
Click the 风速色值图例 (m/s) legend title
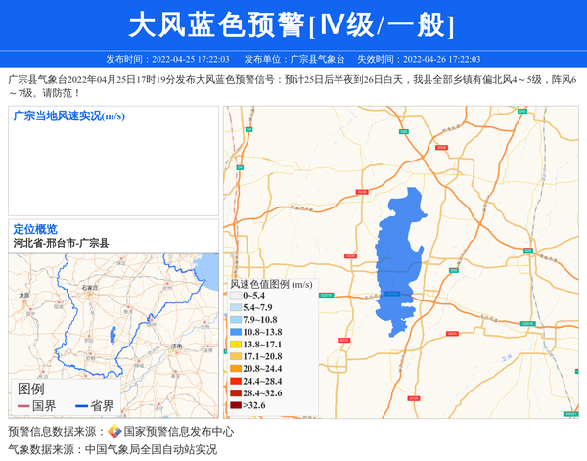(271, 284)
